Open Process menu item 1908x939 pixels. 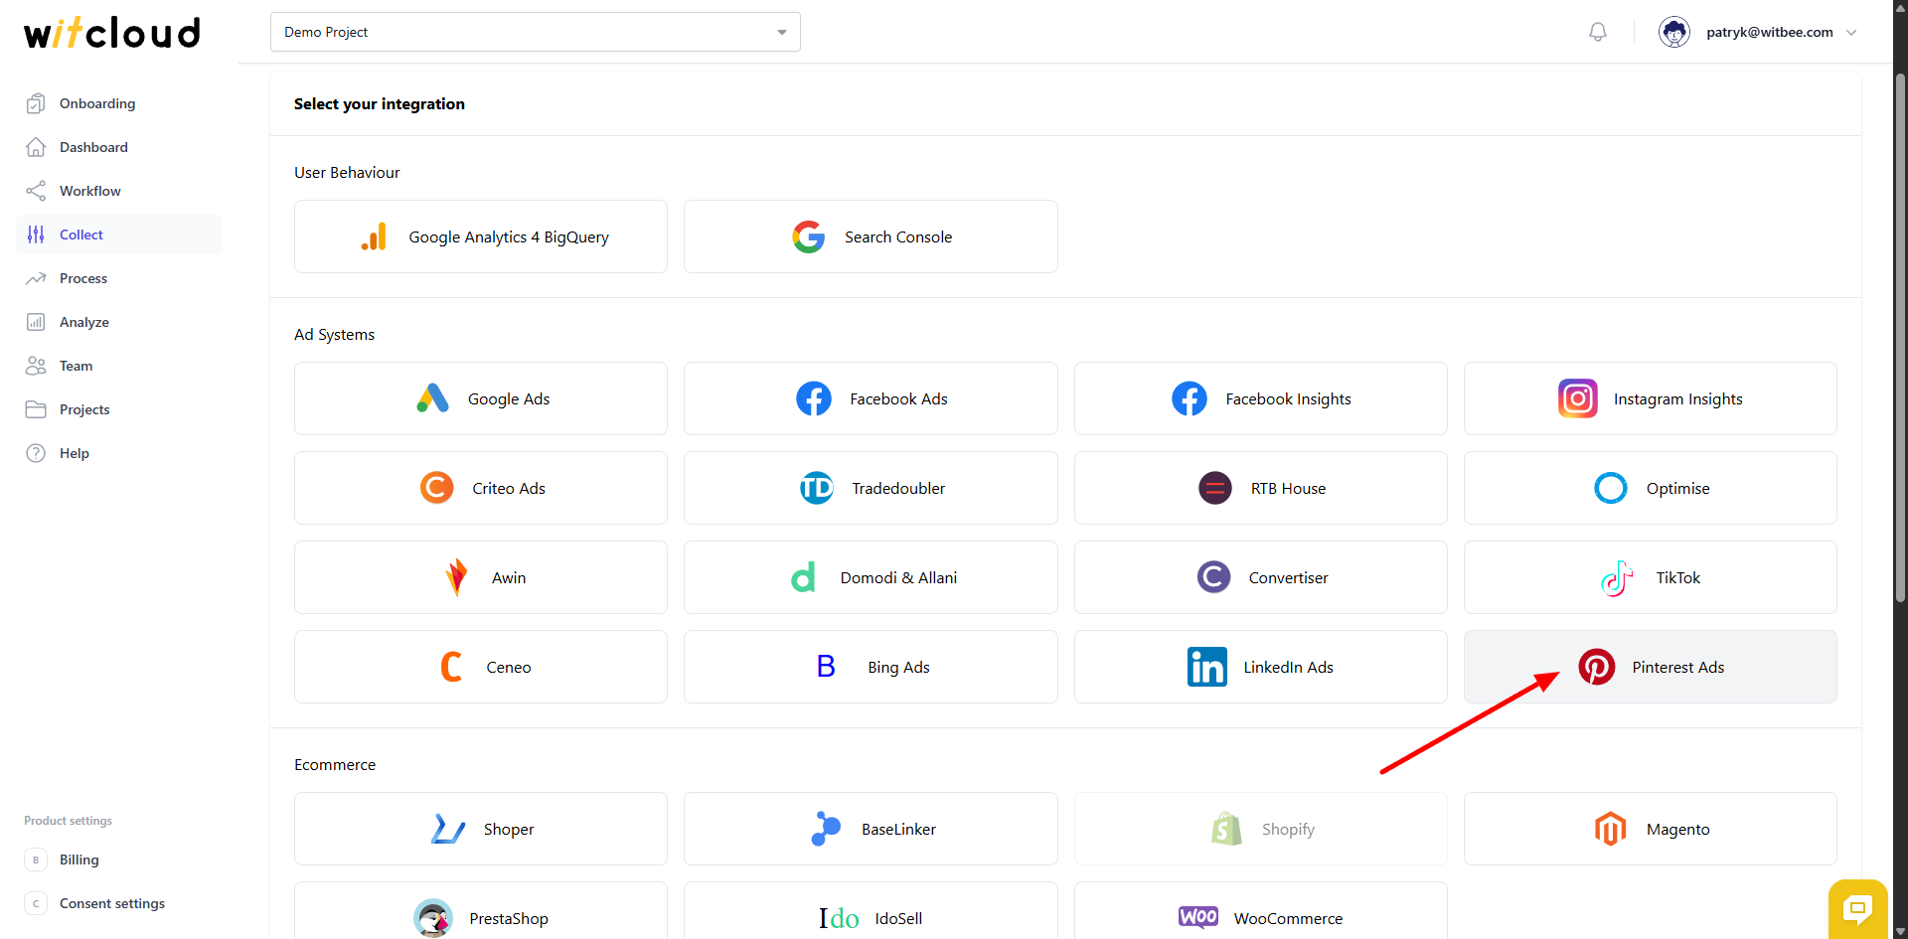119,278
